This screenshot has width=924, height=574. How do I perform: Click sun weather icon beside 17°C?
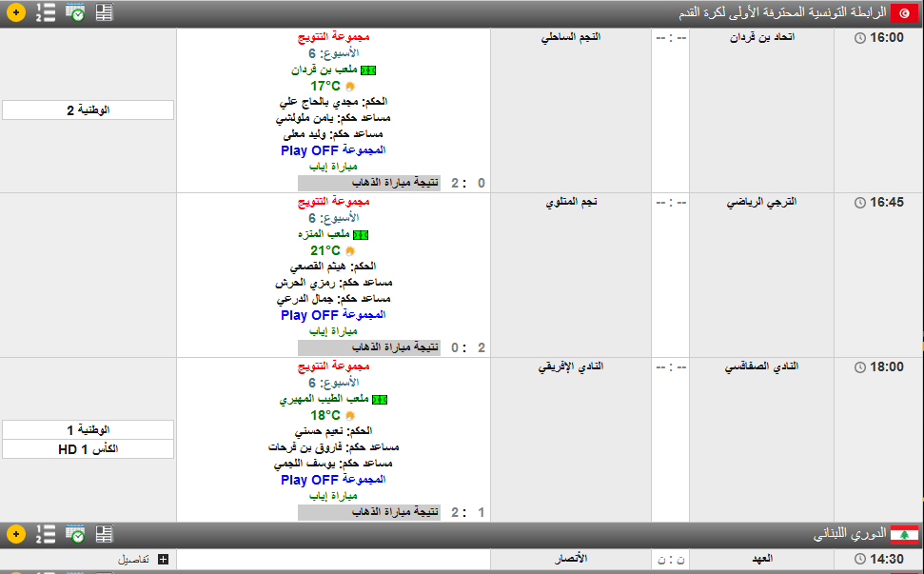point(350,87)
